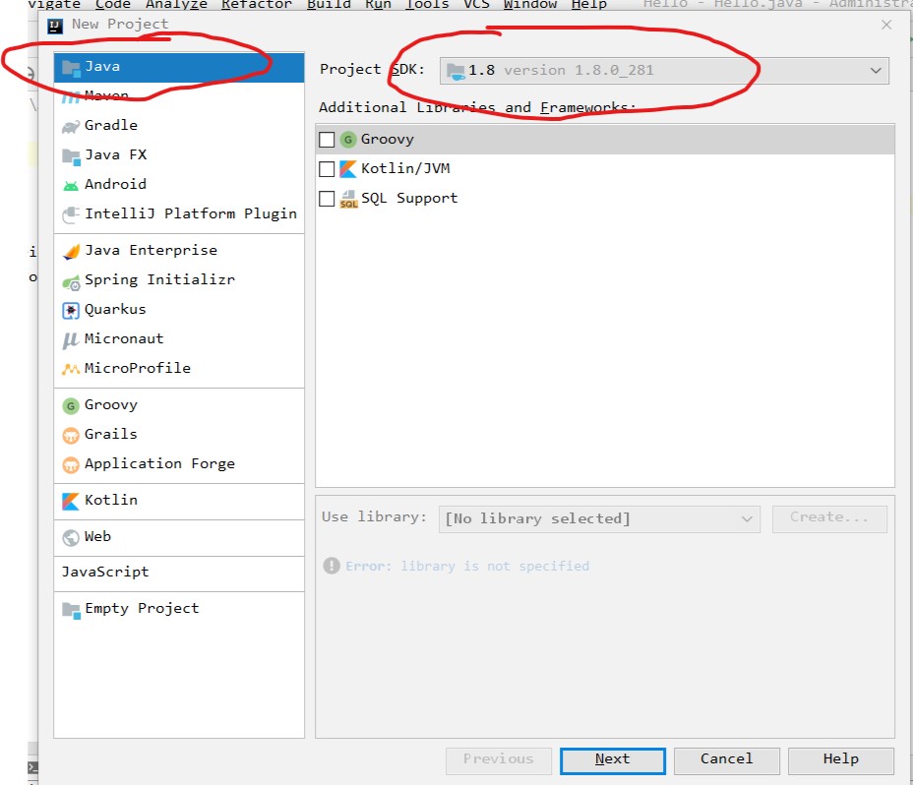Choose the MicroProfile icon
This screenshot has height=785, width=913.
pyautogui.click(x=71, y=369)
